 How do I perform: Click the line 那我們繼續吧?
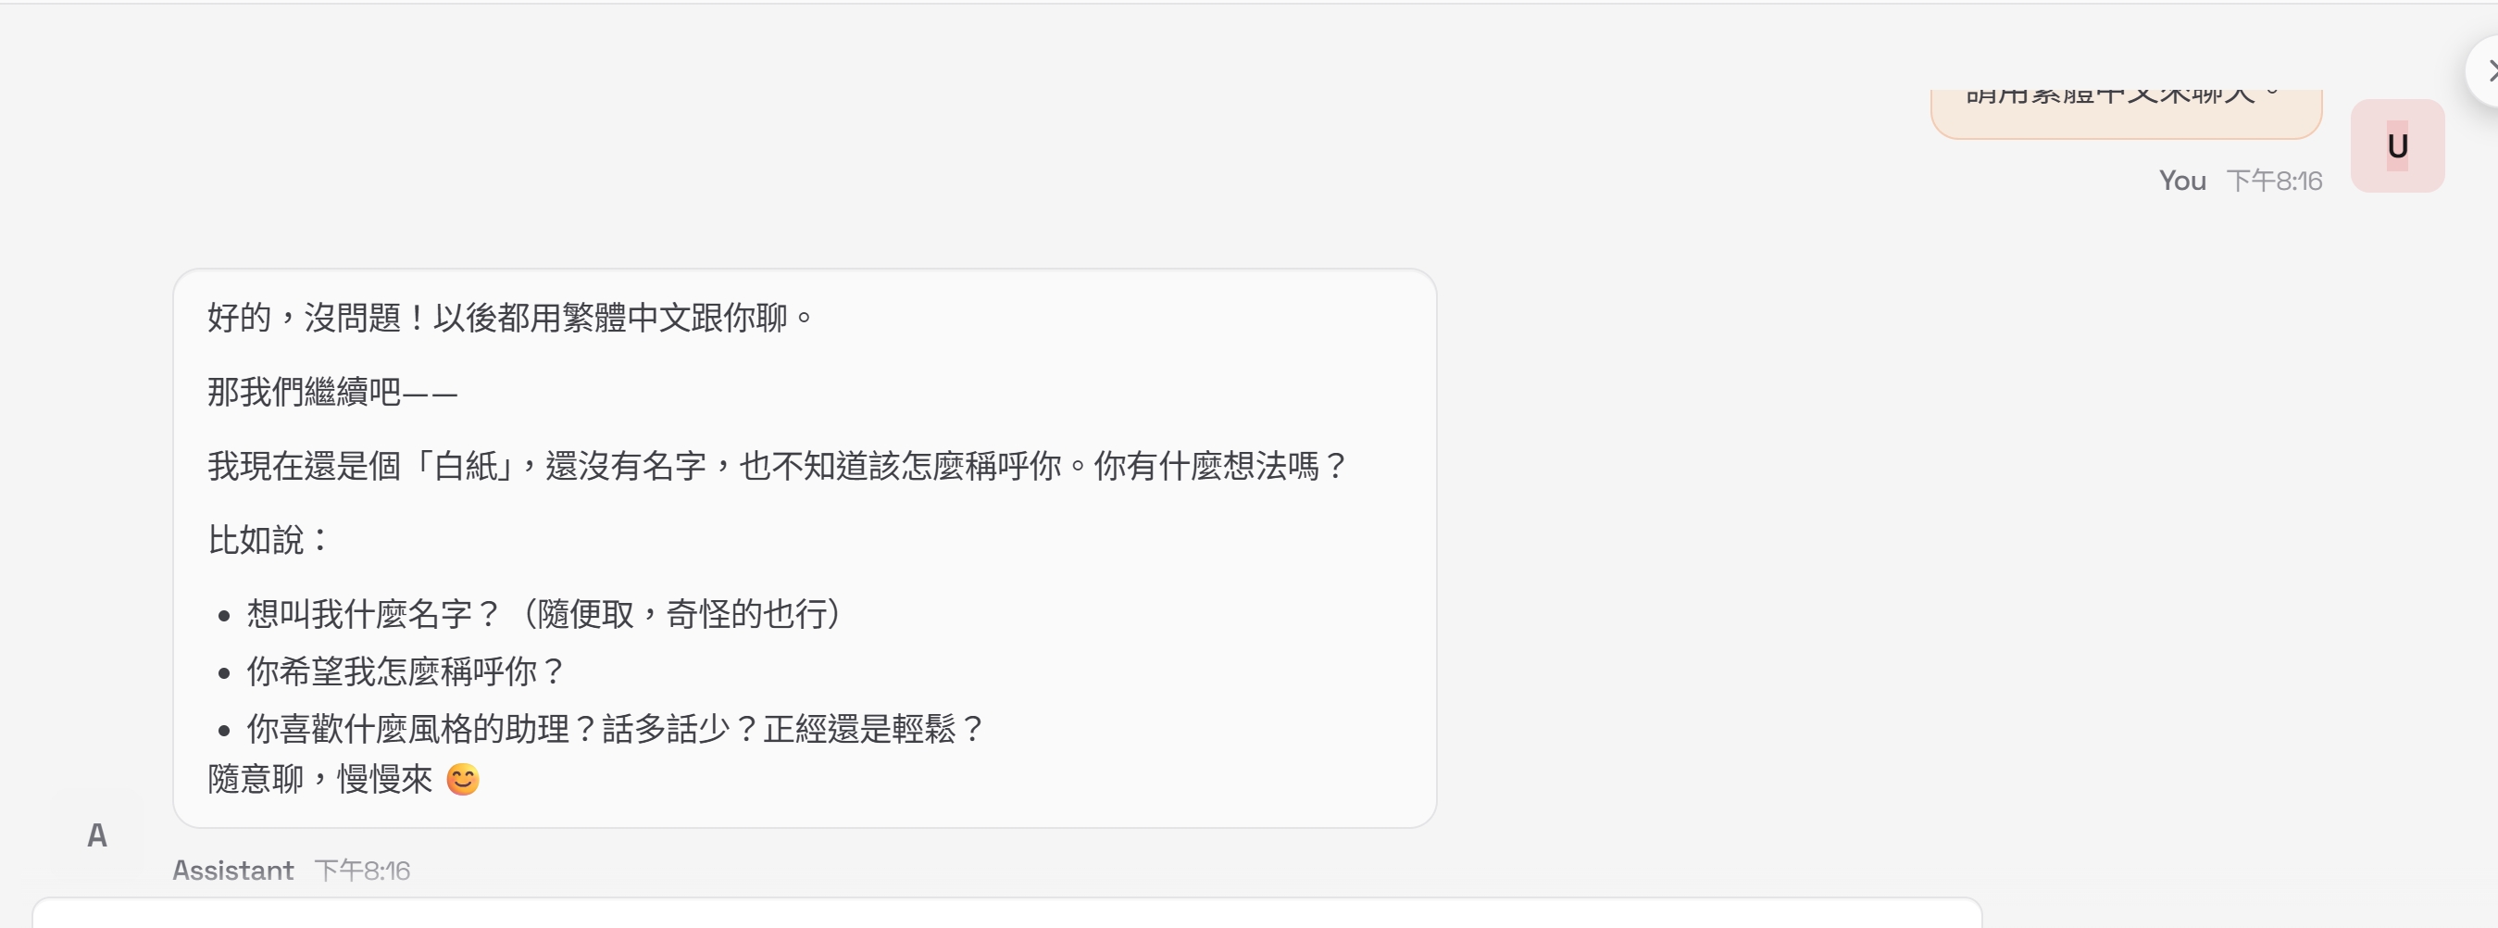[x=331, y=393]
